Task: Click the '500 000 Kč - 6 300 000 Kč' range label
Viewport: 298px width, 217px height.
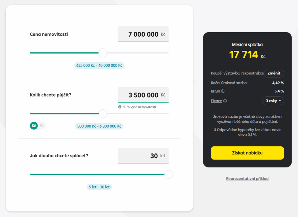Action: [99, 126]
